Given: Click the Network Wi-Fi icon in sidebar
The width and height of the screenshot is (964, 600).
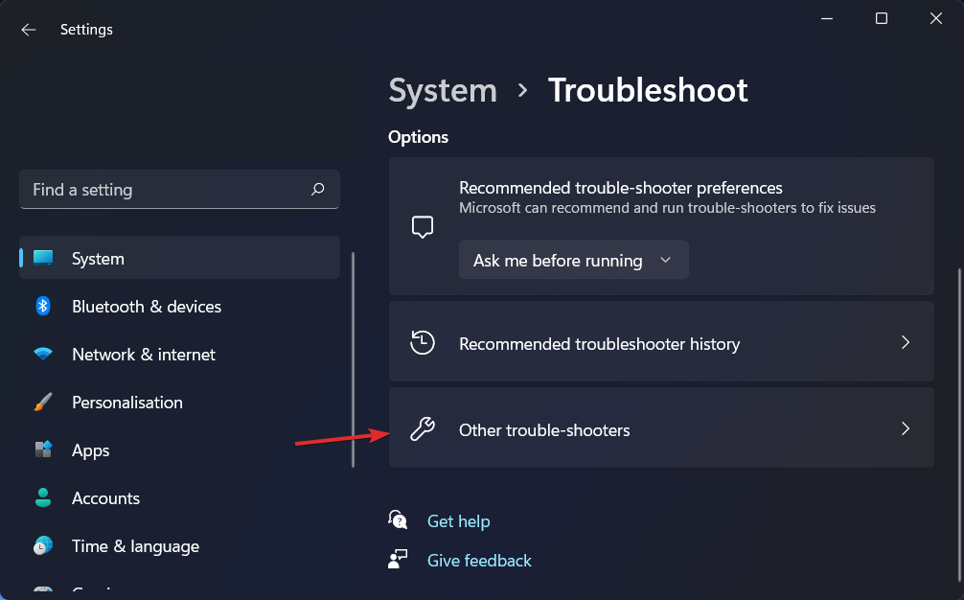Looking at the screenshot, I should pos(43,355).
